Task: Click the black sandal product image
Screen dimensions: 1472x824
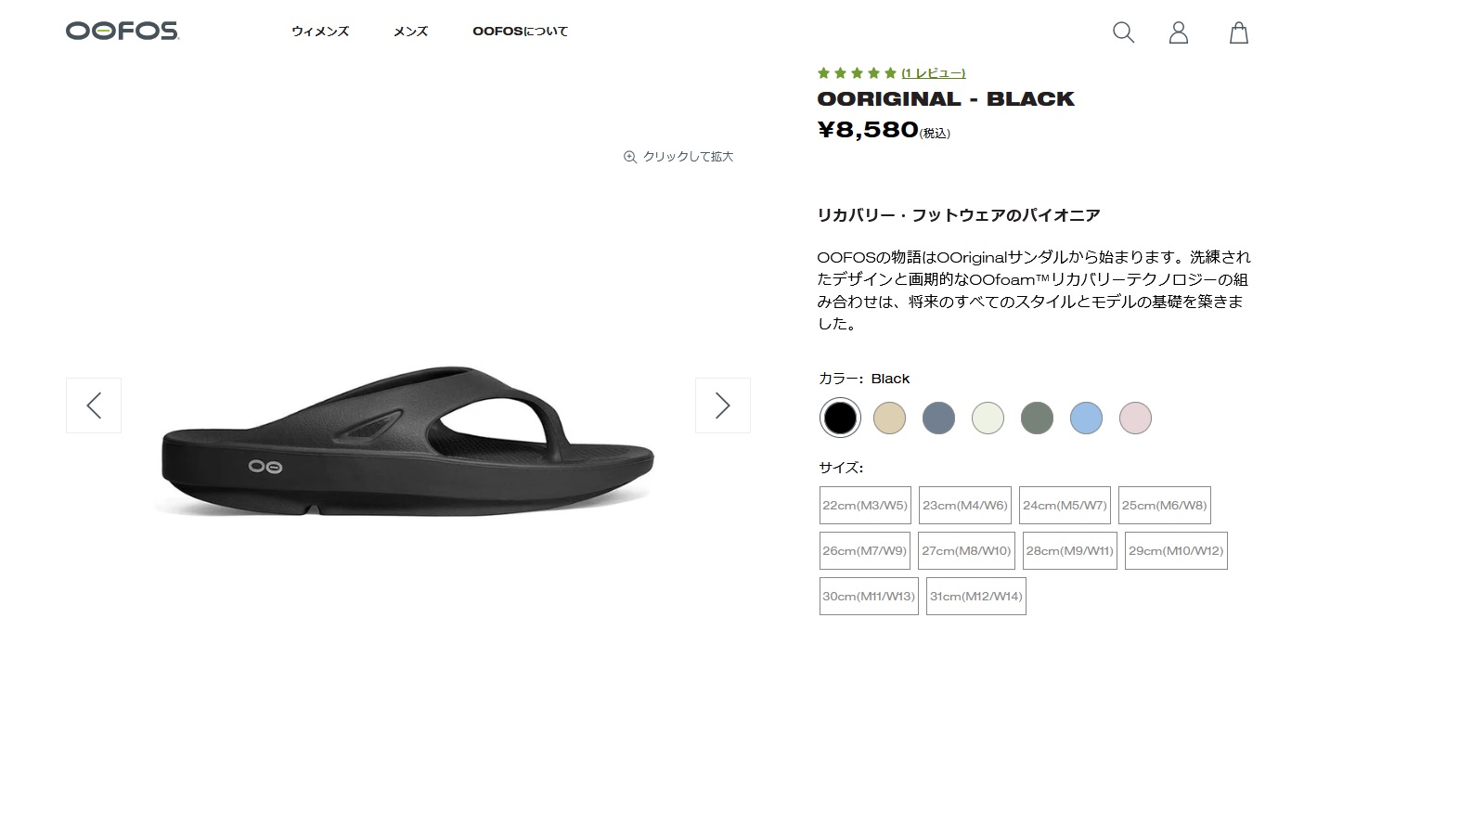Action: pos(408,441)
